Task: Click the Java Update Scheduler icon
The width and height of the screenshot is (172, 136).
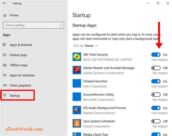Action: tap(77, 123)
